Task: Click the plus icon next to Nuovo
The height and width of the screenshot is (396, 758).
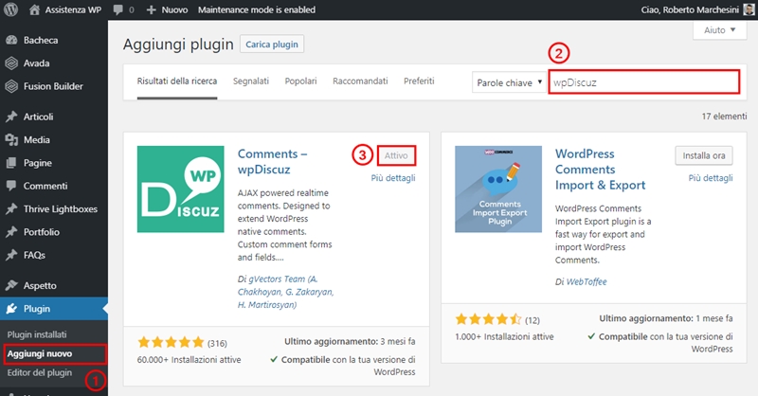Action: [152, 9]
